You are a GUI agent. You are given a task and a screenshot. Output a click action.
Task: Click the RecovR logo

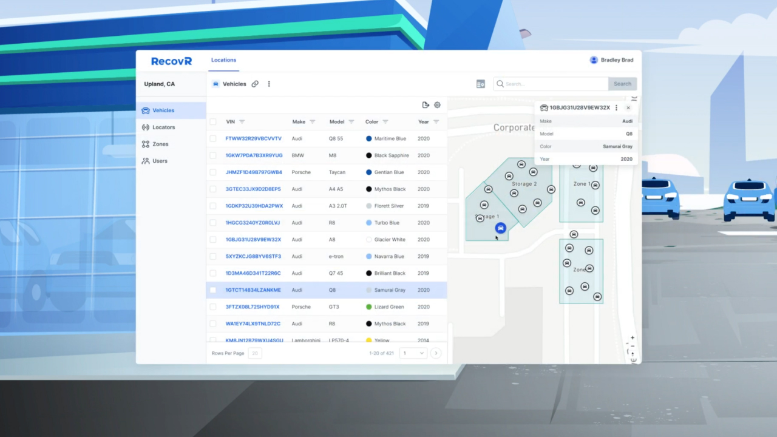(172, 61)
